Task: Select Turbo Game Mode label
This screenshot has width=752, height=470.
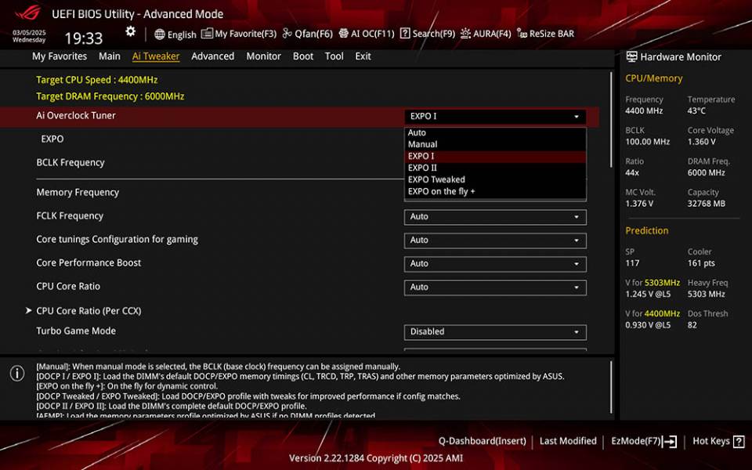Action: [76, 331]
